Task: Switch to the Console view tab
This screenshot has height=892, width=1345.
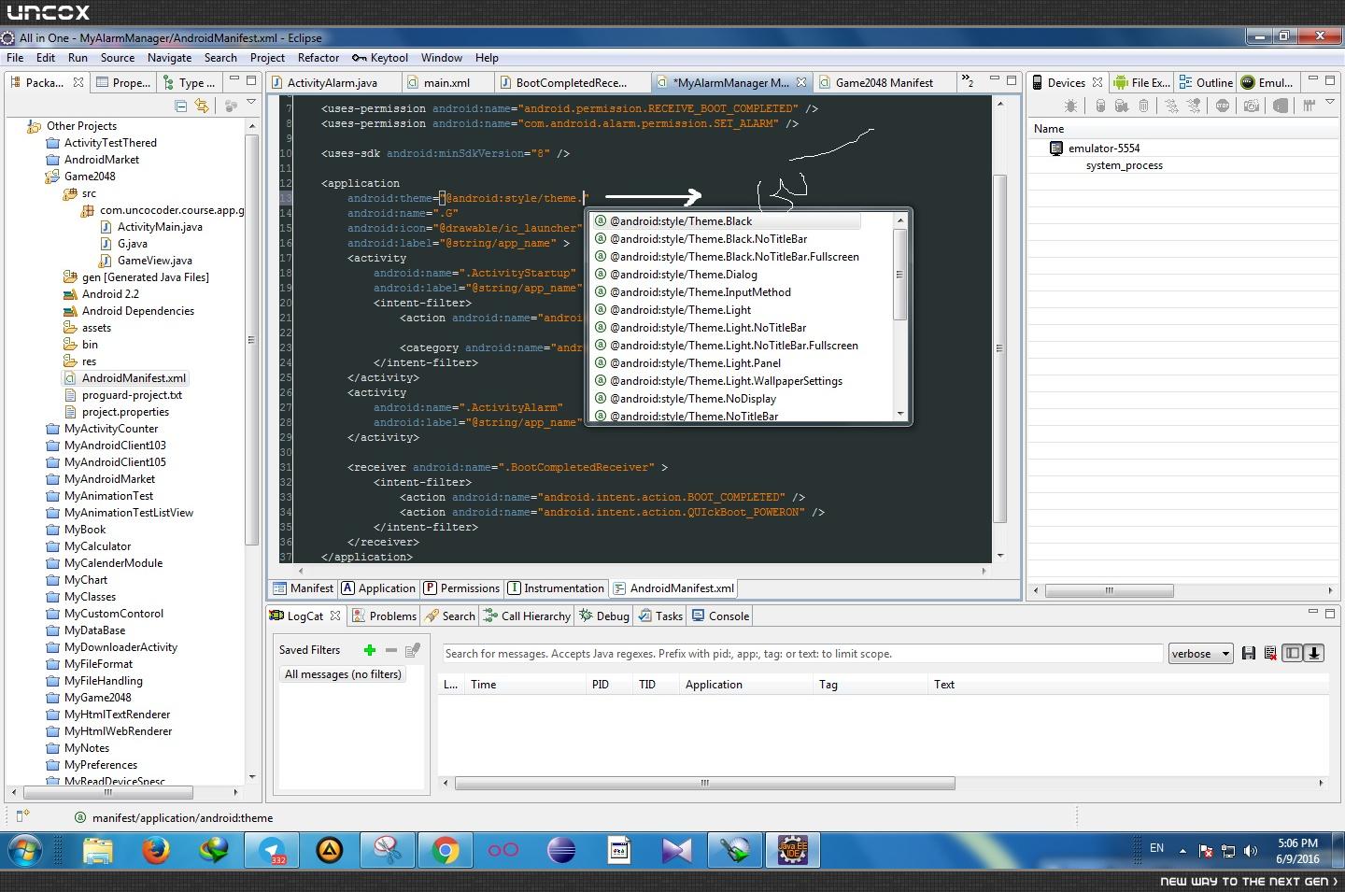Action: click(720, 616)
